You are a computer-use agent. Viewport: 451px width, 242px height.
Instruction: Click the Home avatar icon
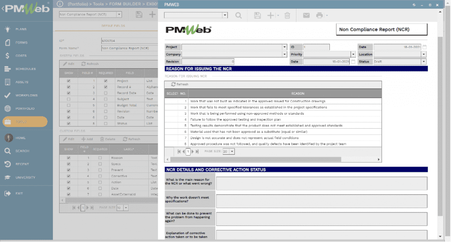pos(9,138)
